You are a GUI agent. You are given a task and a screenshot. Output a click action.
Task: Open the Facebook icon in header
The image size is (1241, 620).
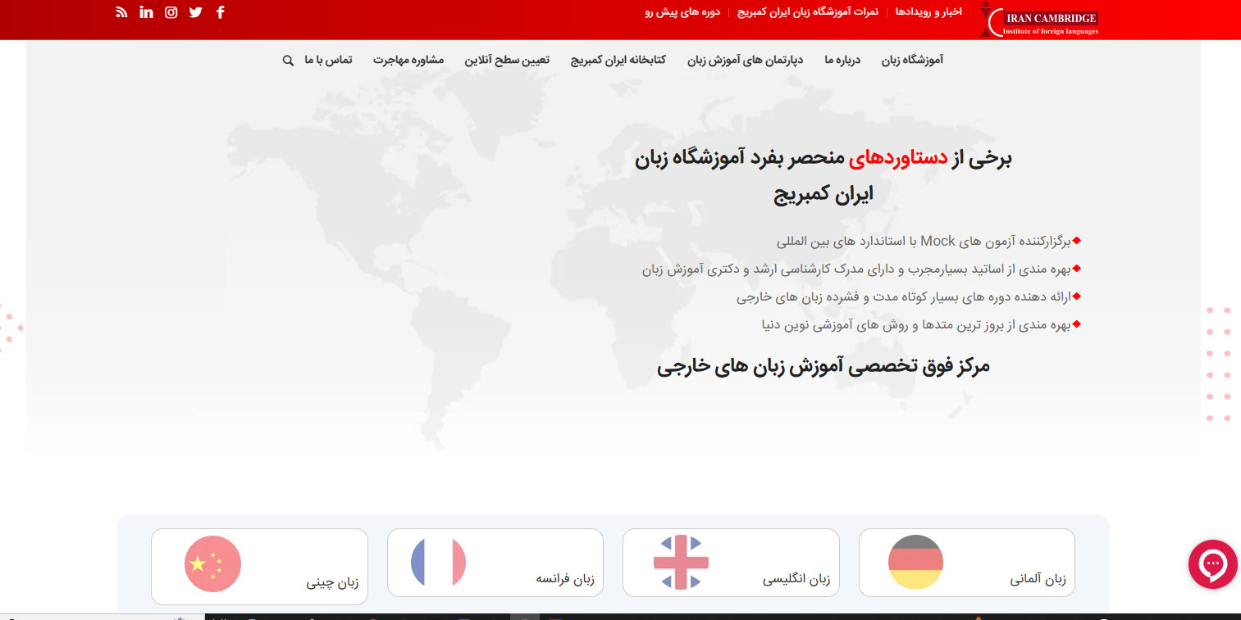coord(220,12)
